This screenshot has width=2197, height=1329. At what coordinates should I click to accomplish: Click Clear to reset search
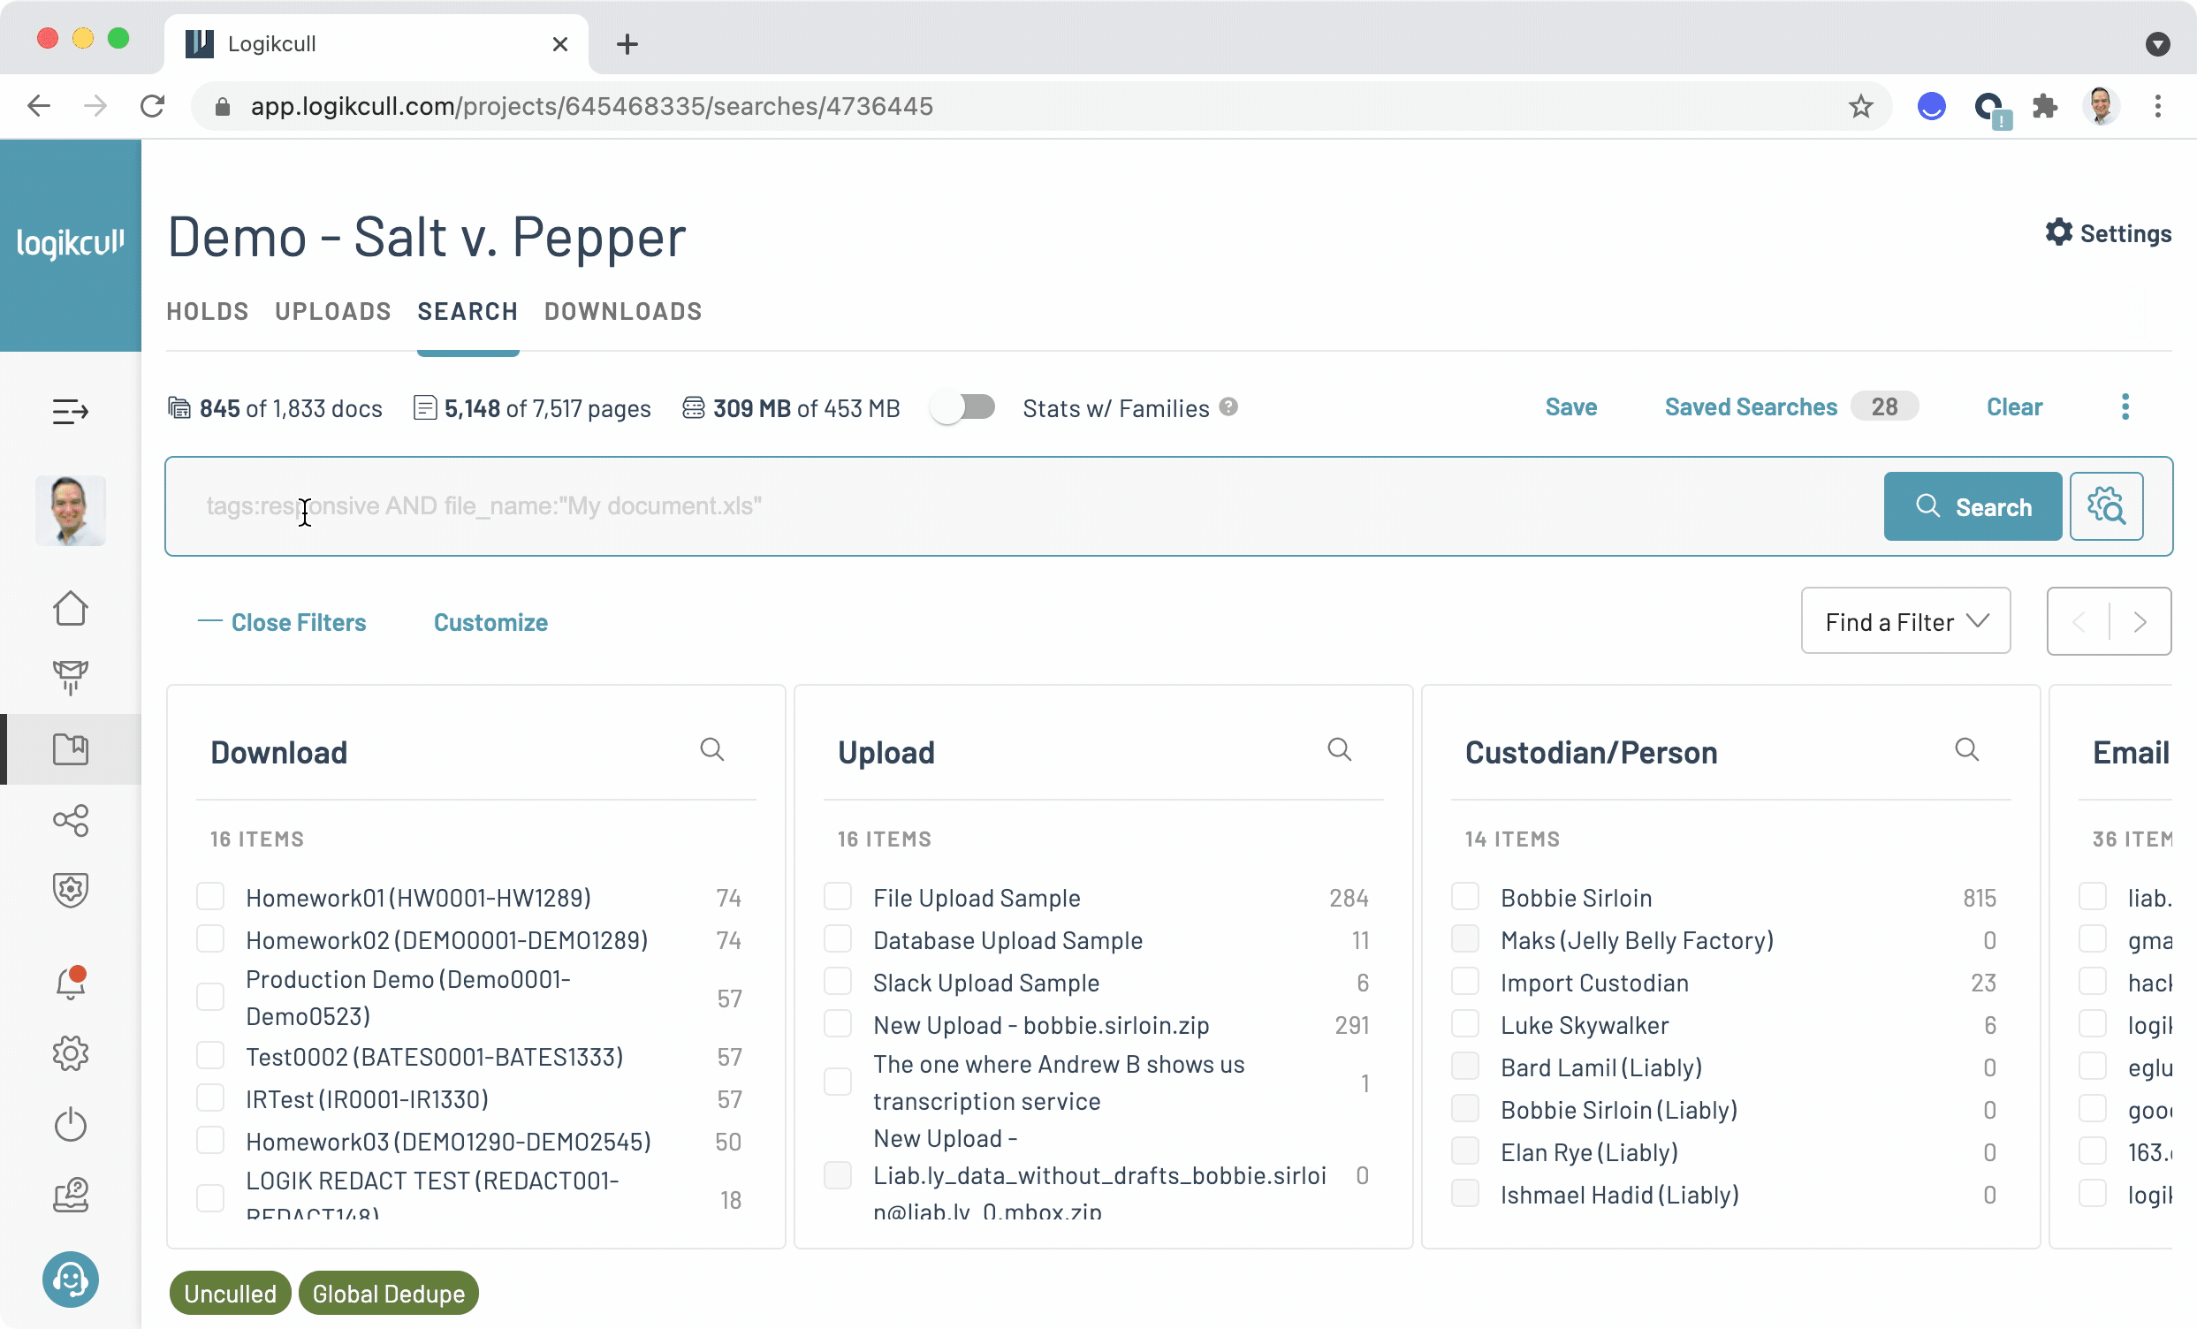2014,406
